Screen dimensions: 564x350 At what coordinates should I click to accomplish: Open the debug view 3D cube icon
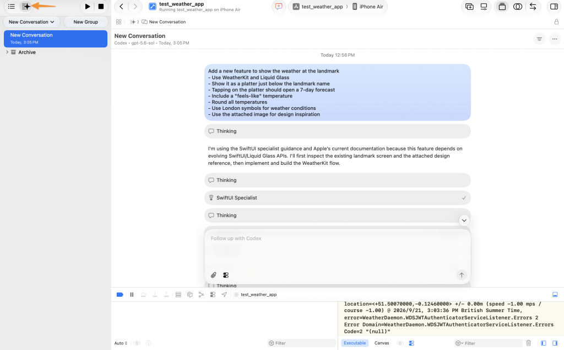click(x=189, y=295)
